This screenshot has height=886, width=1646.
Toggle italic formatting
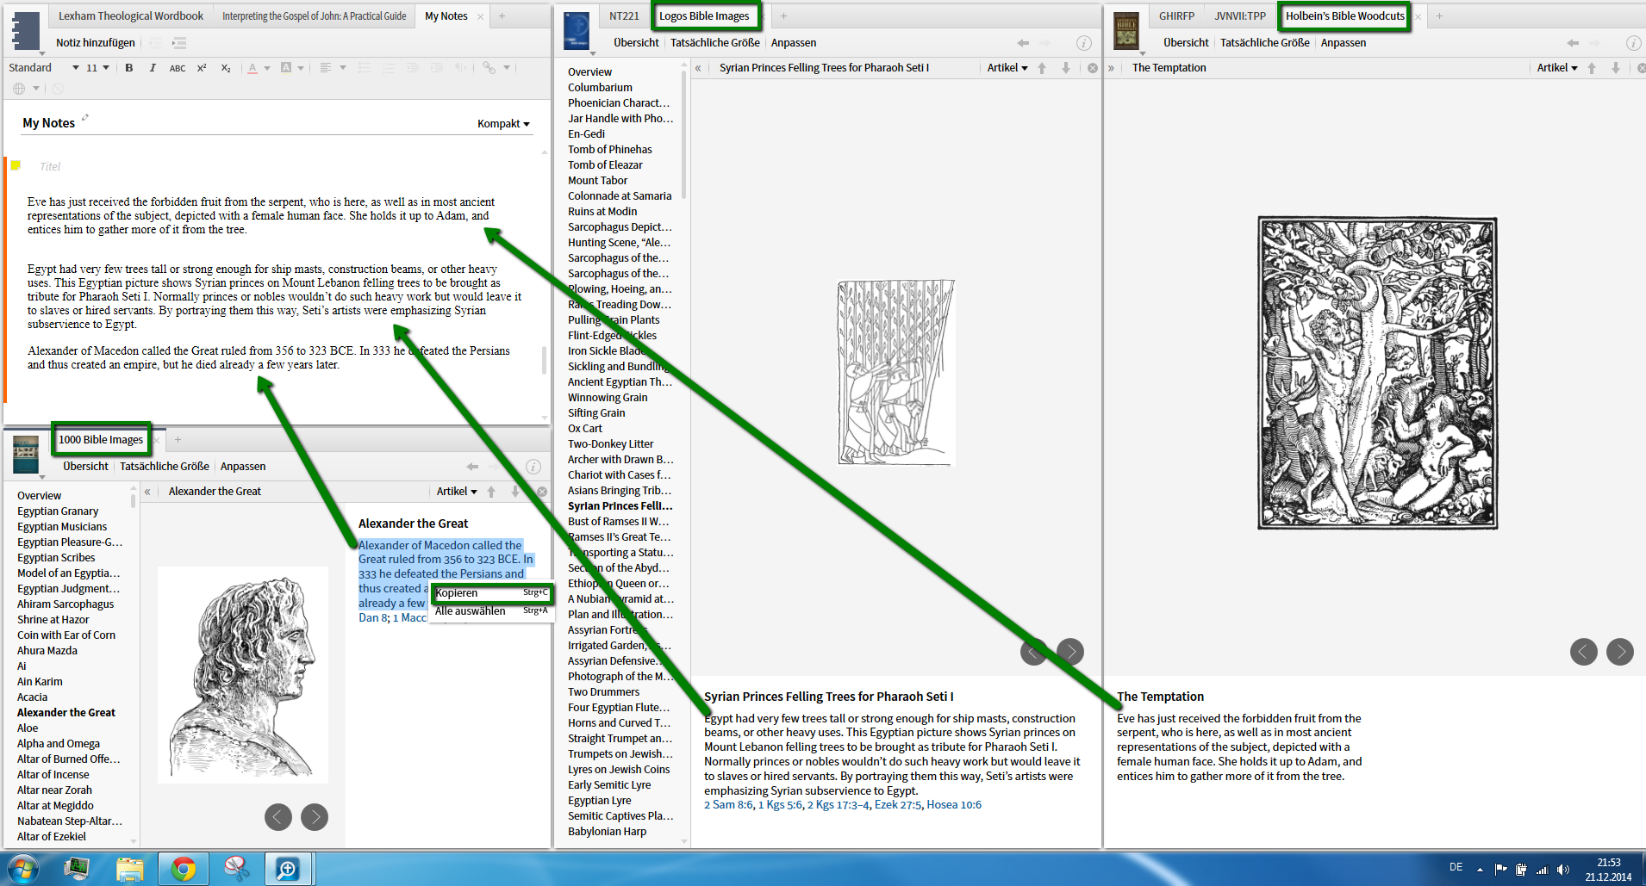tap(153, 68)
